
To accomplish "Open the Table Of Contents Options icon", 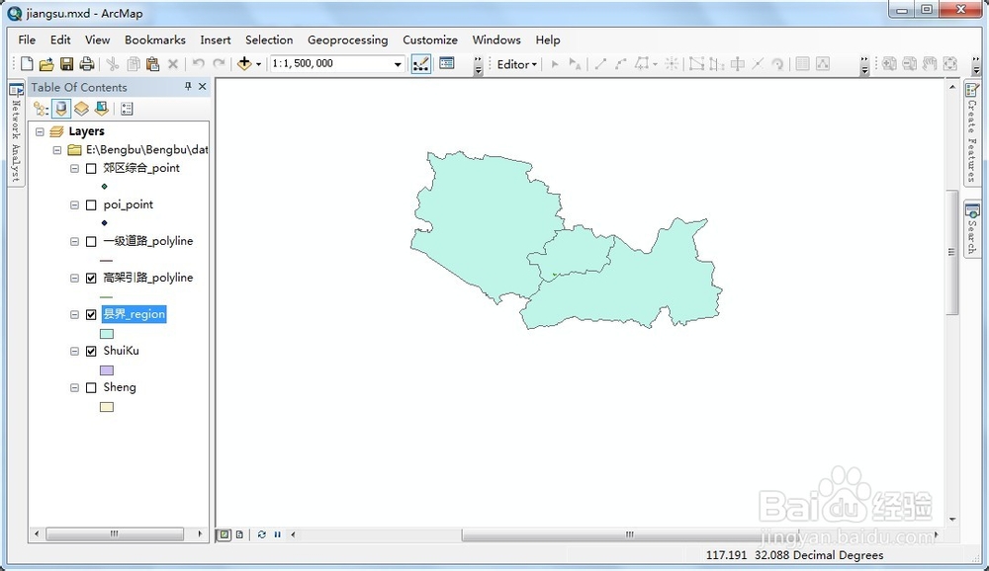I will click(x=126, y=109).
